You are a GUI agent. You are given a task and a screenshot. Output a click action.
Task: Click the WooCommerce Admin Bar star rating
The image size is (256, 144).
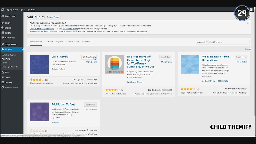(x=188, y=89)
